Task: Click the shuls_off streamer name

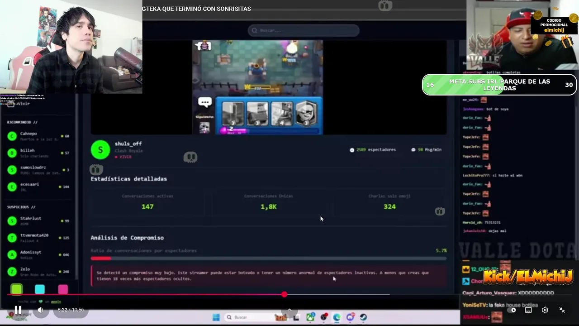Action: 128,144
